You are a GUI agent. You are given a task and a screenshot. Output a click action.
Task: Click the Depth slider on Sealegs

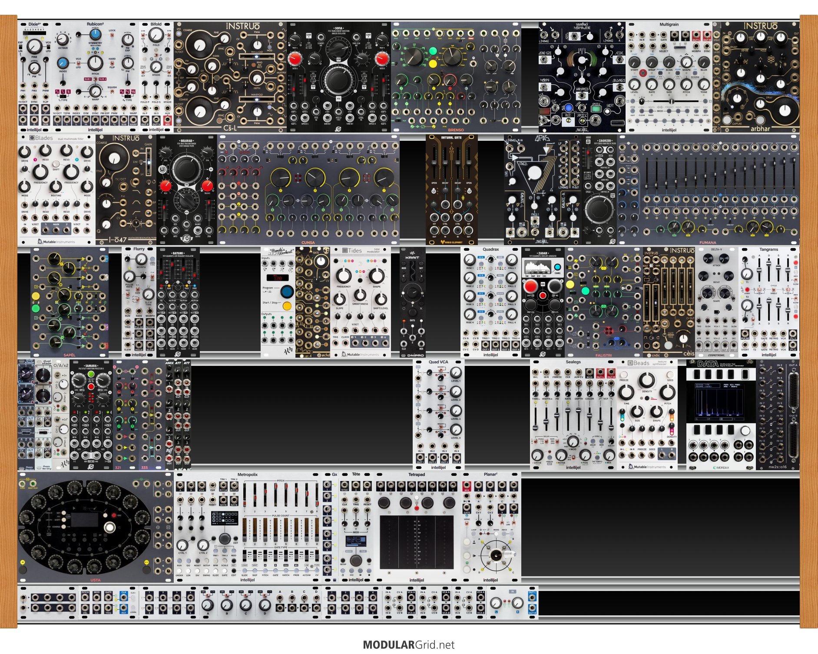click(579, 418)
